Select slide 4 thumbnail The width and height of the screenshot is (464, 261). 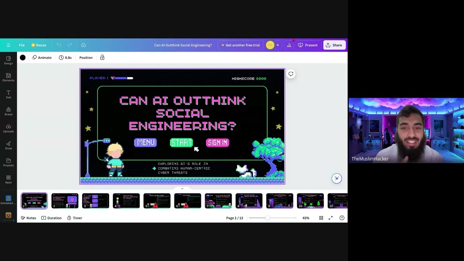tap(126, 201)
